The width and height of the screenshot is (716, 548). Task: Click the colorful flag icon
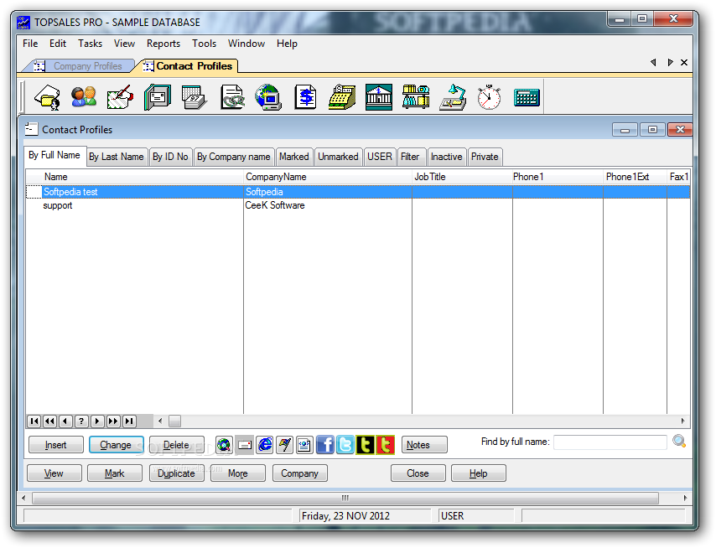point(285,445)
